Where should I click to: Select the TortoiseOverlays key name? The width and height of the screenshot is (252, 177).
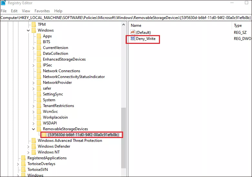(x=41, y=164)
